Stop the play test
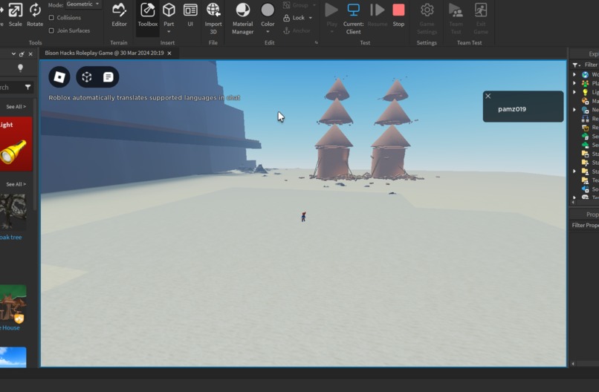 coord(398,15)
